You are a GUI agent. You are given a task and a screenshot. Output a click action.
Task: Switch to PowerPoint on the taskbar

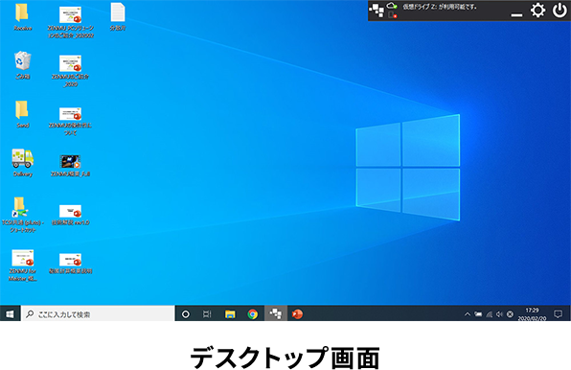click(297, 313)
